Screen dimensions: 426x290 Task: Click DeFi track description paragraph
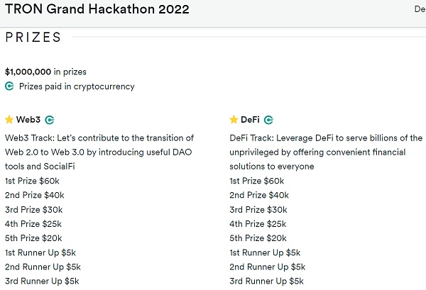point(326,152)
